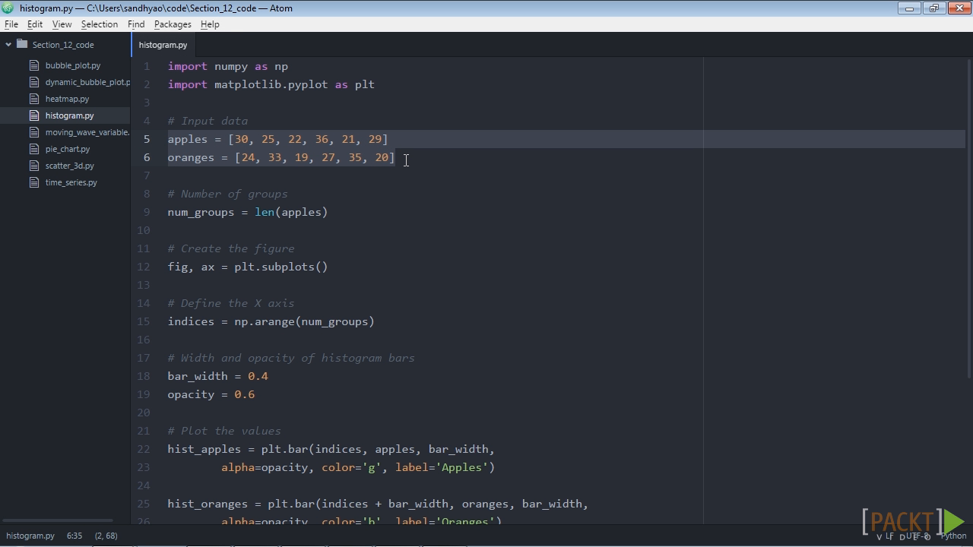Click the pie_chart.py file icon
This screenshot has width=973, height=547.
[33, 149]
